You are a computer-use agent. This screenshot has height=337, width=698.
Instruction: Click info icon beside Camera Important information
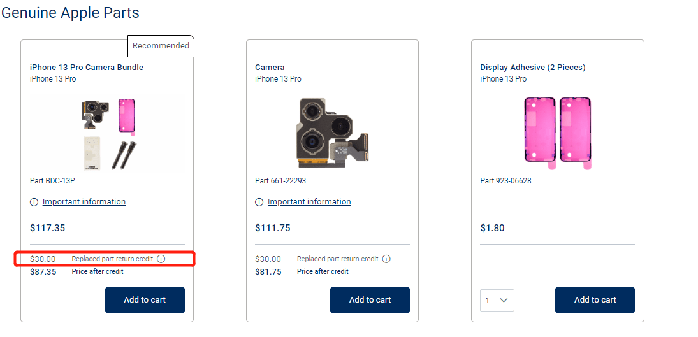(x=259, y=202)
